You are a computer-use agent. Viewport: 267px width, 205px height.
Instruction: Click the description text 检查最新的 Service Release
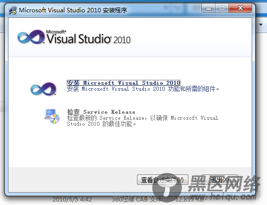click(142, 121)
